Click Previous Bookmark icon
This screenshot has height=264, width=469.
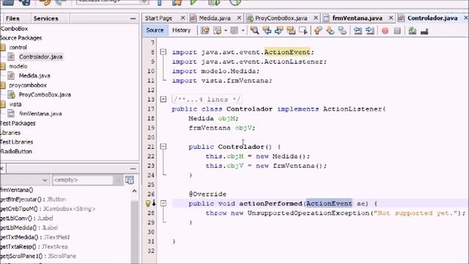(x=318, y=31)
